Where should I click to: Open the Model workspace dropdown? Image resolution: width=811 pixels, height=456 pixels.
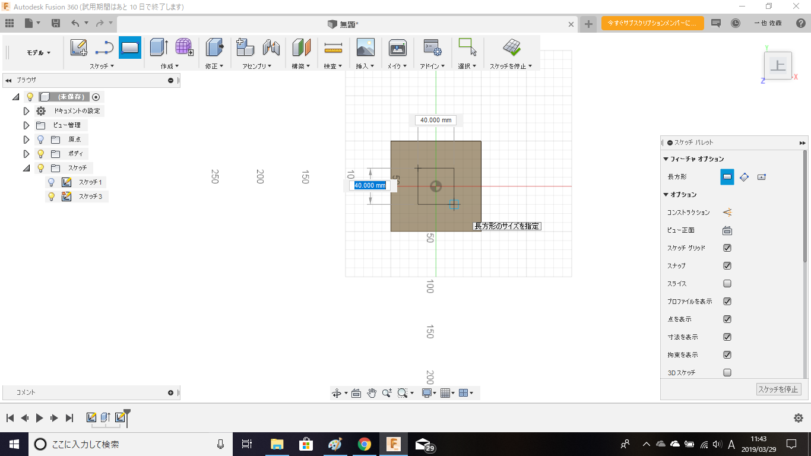point(39,53)
